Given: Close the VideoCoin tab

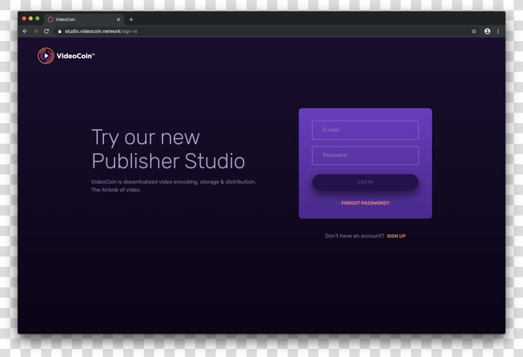Looking at the screenshot, I should 118,20.
